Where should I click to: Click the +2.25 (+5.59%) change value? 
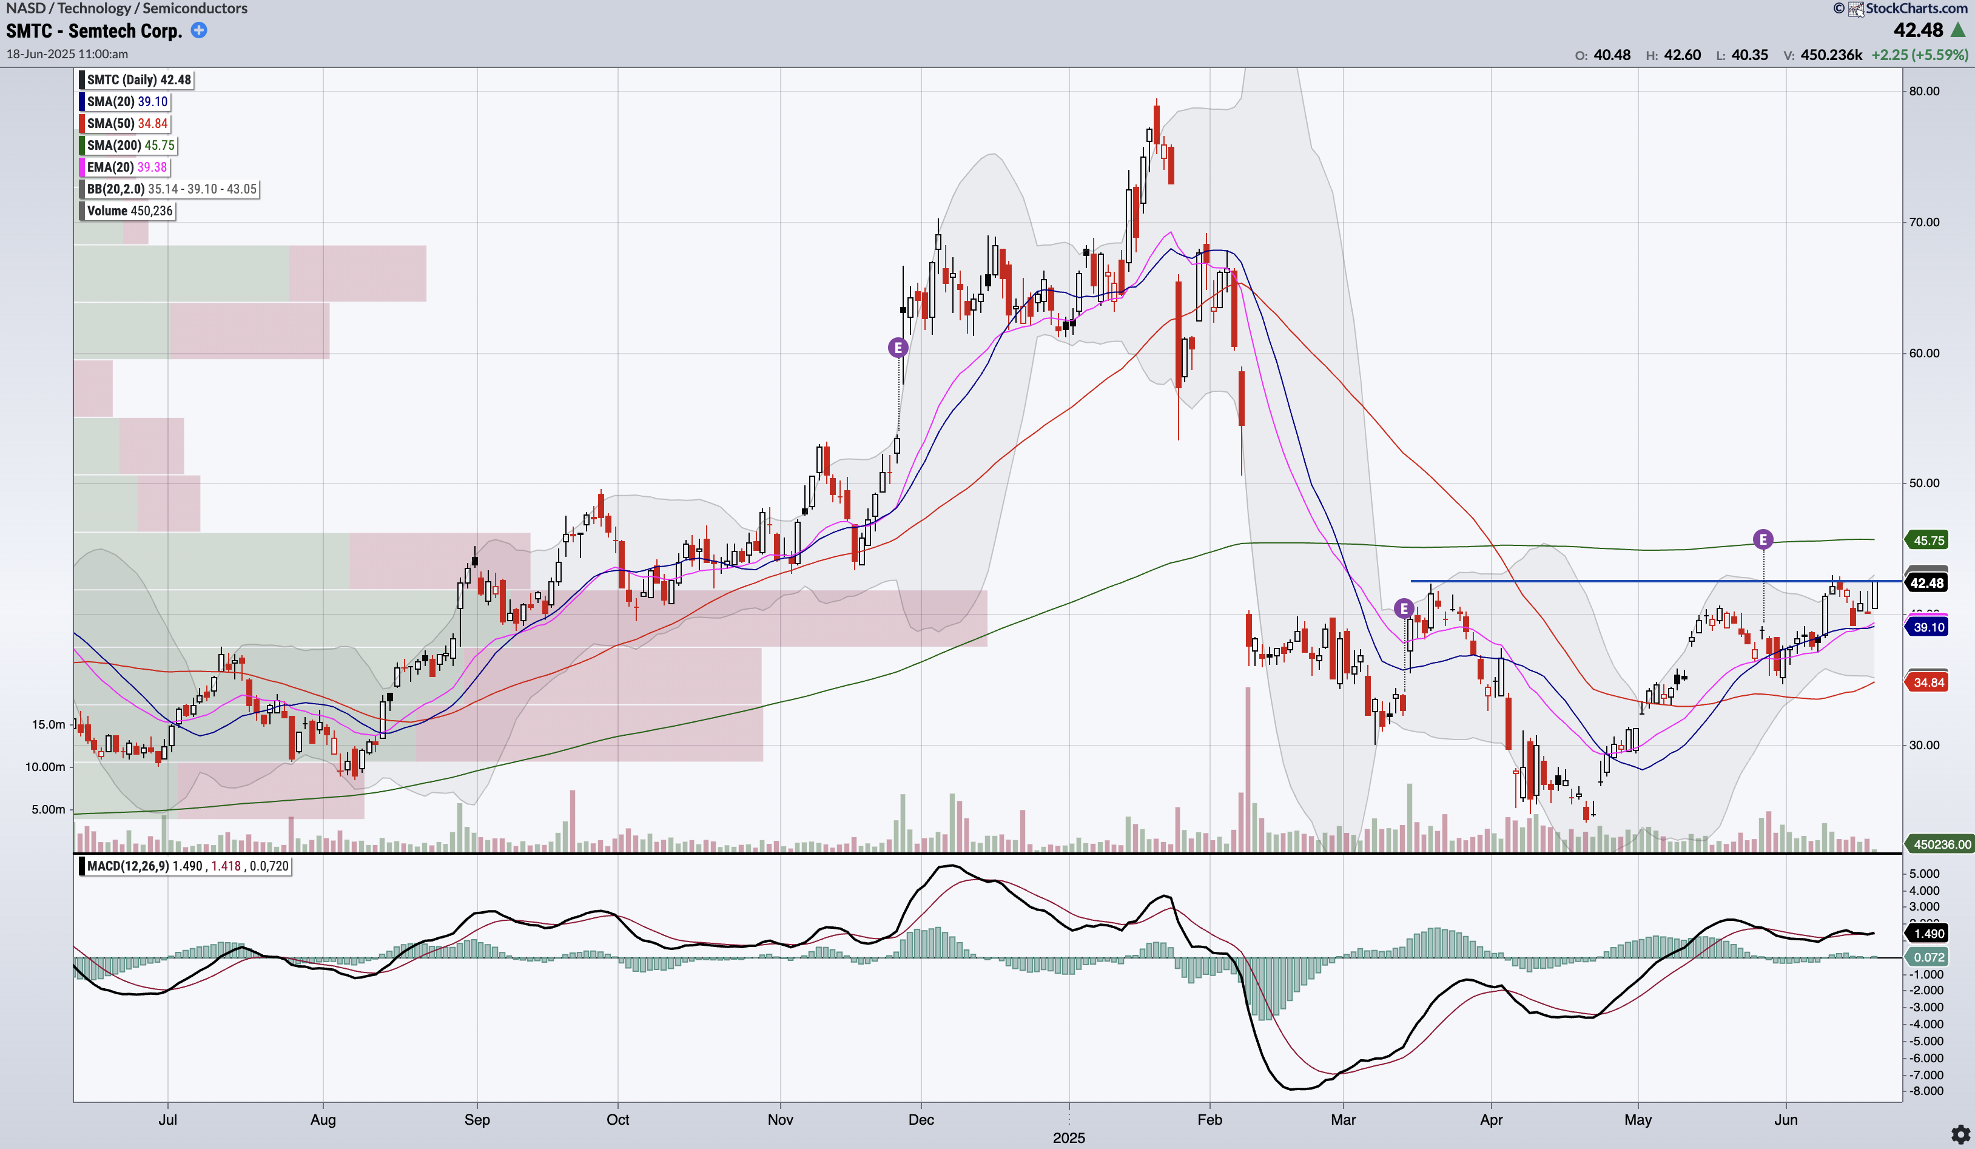1919,55
